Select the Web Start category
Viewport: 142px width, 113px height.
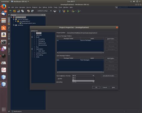coord(42,51)
